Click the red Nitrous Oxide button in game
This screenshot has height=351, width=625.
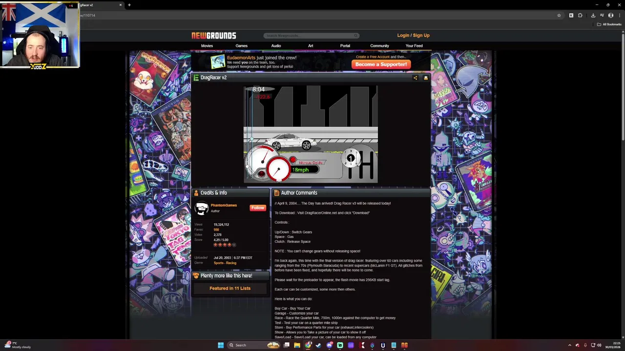293,160
